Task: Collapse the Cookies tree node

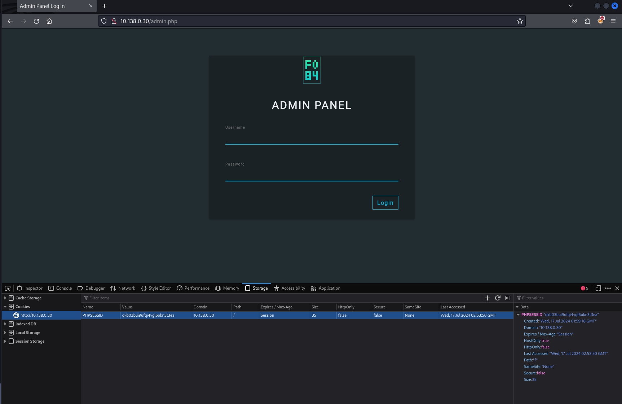Action: 5,307
